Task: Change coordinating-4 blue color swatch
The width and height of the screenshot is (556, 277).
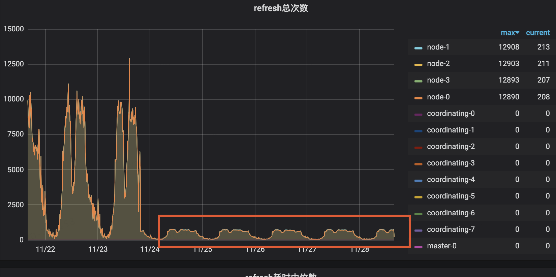Action: coord(418,181)
